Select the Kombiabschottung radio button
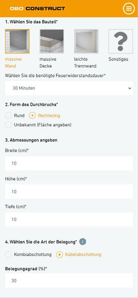 tap(9, 254)
